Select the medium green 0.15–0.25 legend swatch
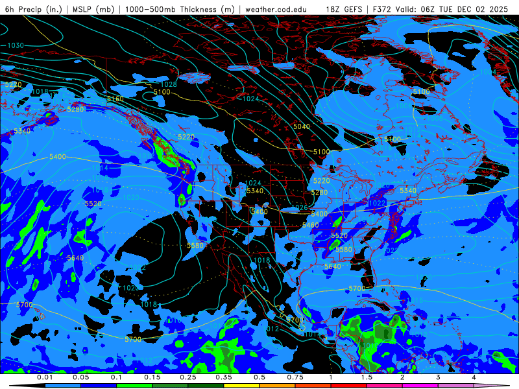Viewport: 519px width, 389px height. tap(170, 386)
